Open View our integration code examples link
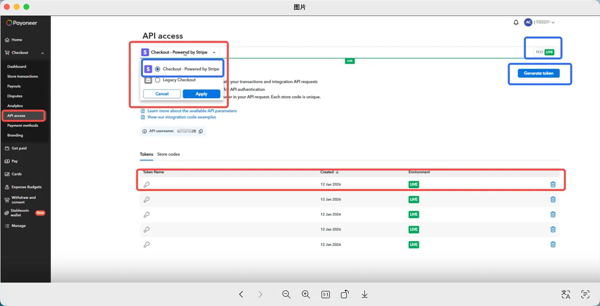This screenshot has width=600, height=306. click(181, 117)
